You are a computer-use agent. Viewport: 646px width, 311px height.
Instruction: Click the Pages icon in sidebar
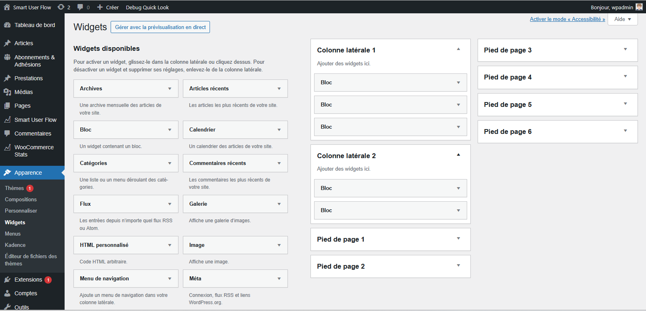[7, 106]
